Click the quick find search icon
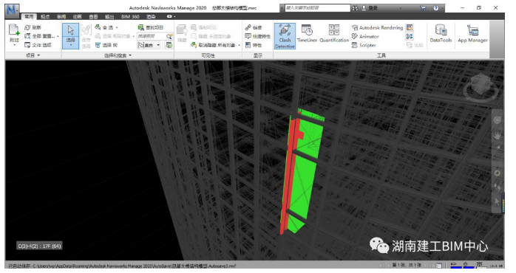Image resolution: width=516 pixels, height=273 pixels. [x=169, y=36]
